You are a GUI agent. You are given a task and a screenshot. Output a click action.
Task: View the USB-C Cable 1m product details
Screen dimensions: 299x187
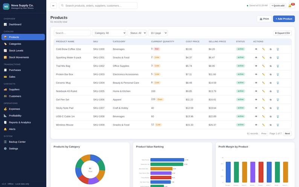(x=256, y=116)
